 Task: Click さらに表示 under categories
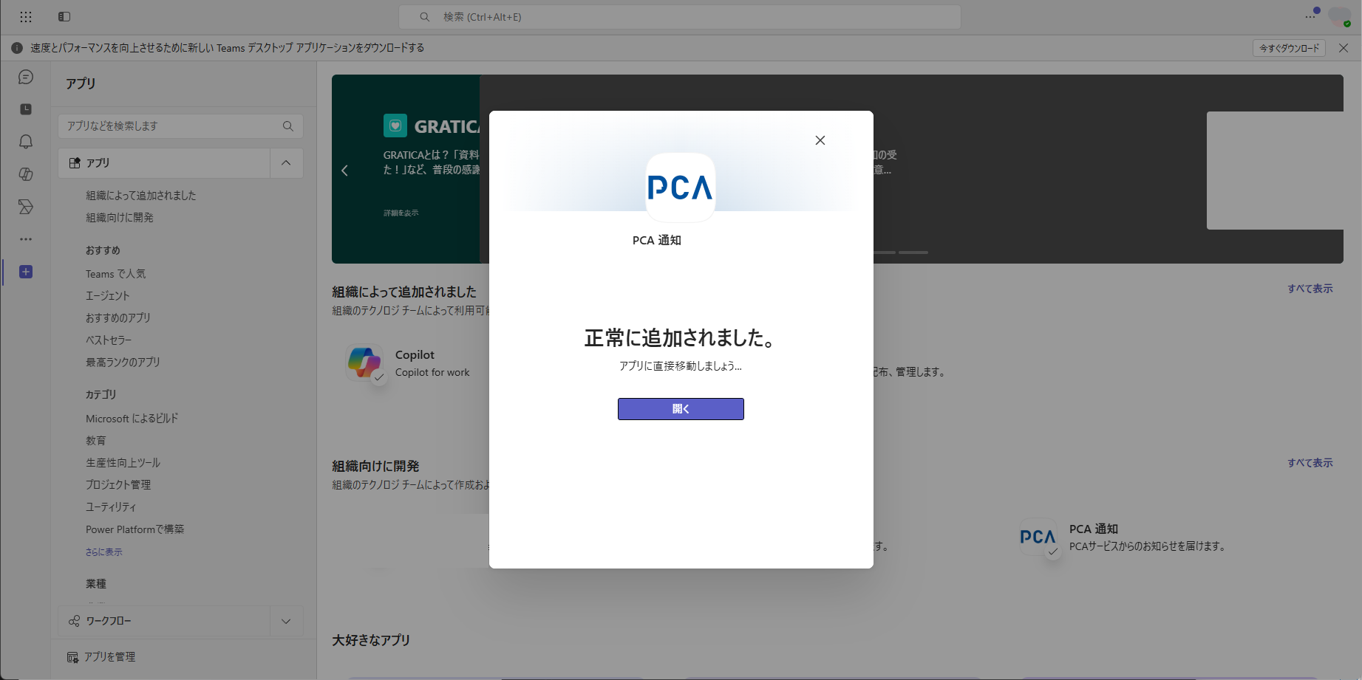[x=104, y=552]
